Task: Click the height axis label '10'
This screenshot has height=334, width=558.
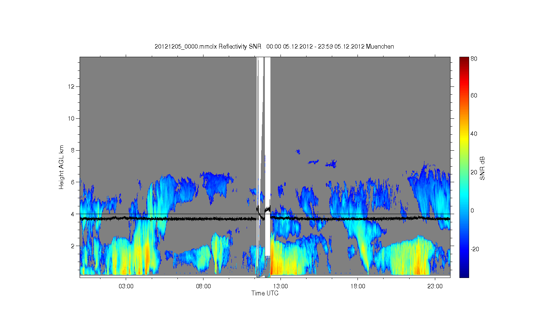Action: [x=72, y=118]
